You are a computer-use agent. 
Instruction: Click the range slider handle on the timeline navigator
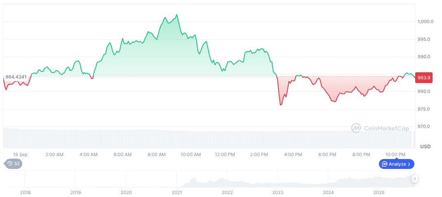(414, 179)
